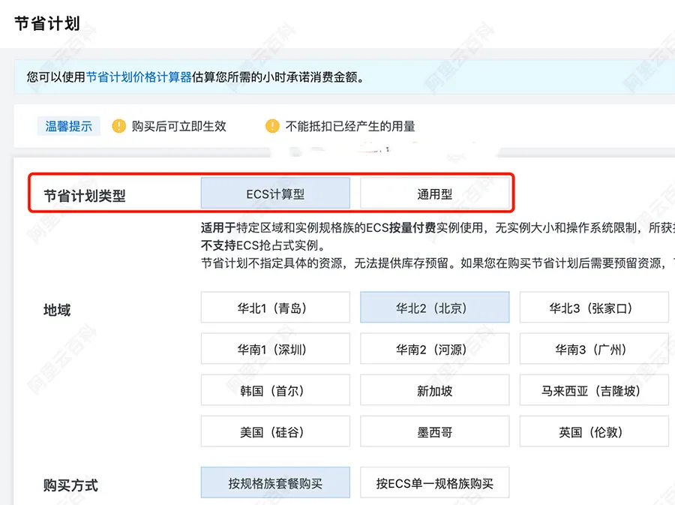The width and height of the screenshot is (675, 505).
Task: Pick region 华南2（河源）
Action: pos(434,348)
